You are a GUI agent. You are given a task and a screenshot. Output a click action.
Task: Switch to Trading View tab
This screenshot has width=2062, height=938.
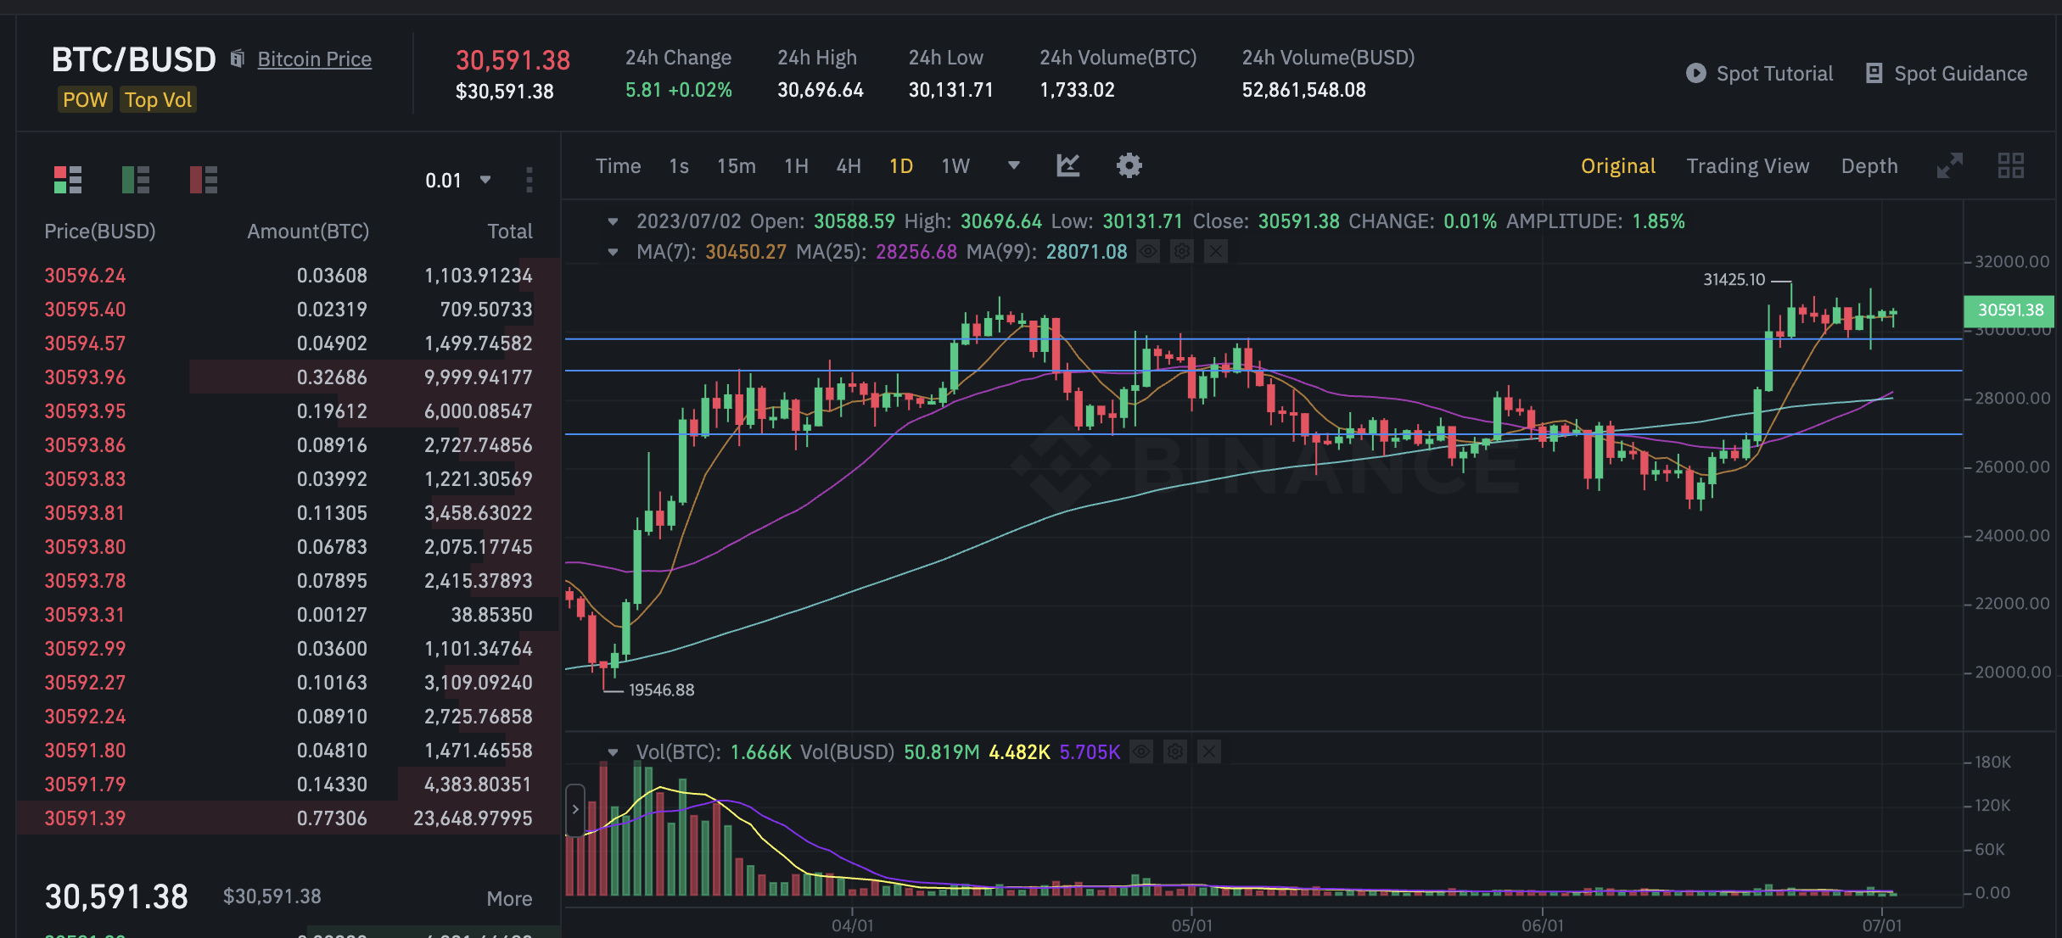click(x=1747, y=166)
